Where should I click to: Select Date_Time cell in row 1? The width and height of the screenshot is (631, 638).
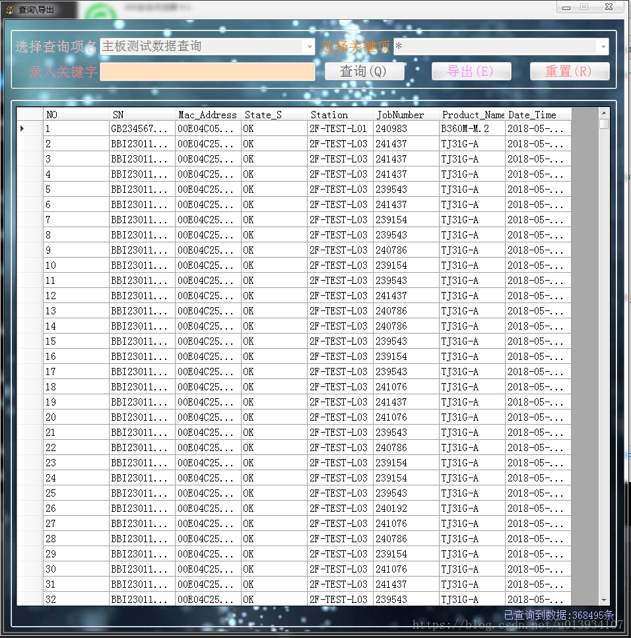coord(539,129)
